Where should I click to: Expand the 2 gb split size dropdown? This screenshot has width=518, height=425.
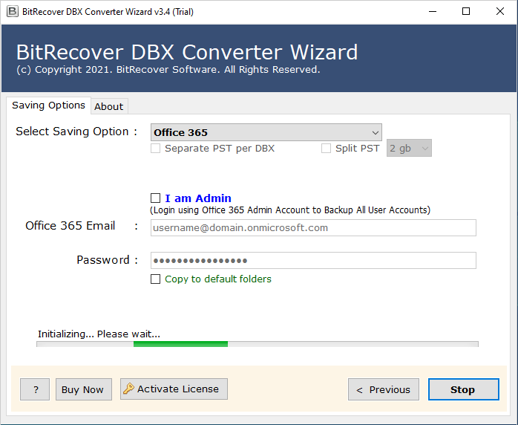(x=409, y=149)
